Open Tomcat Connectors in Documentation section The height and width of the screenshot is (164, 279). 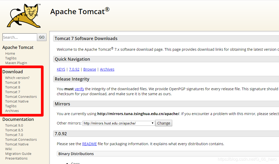click(x=21, y=140)
